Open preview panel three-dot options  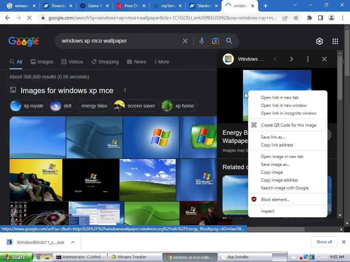click(308, 59)
